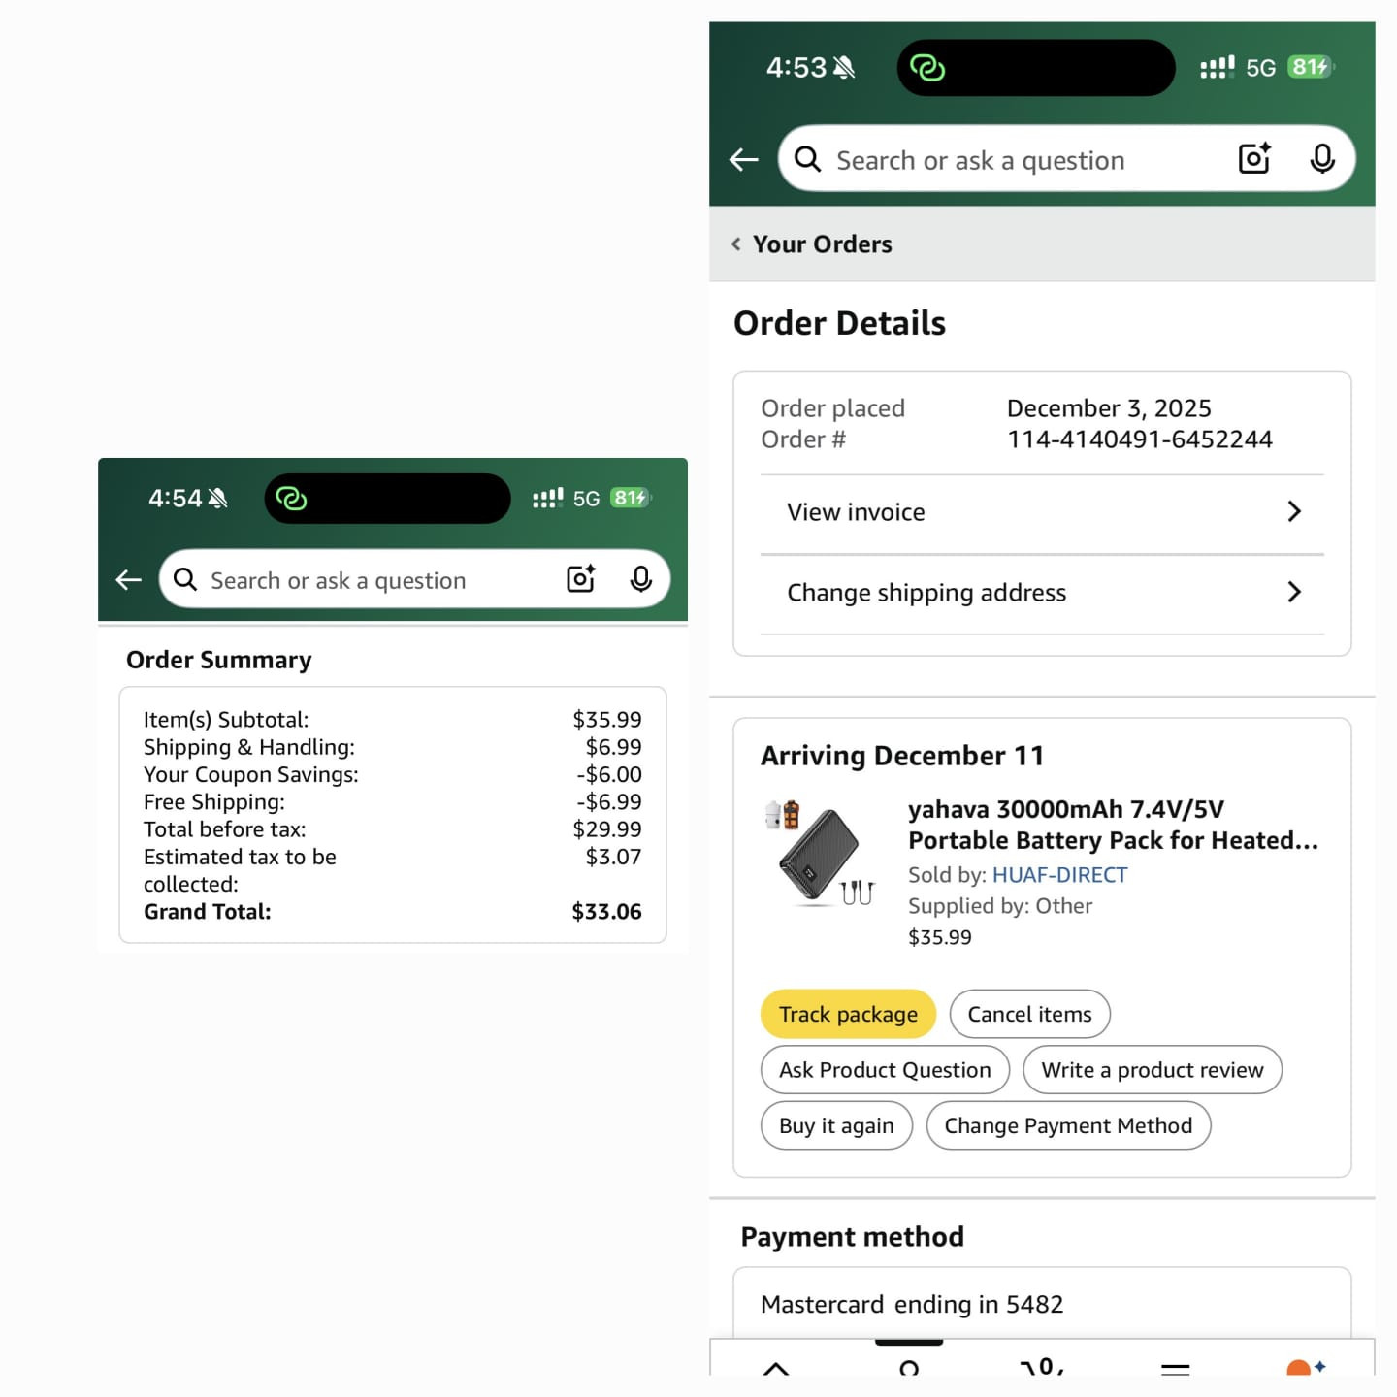Tap the Buy it again button

pyautogui.click(x=836, y=1125)
